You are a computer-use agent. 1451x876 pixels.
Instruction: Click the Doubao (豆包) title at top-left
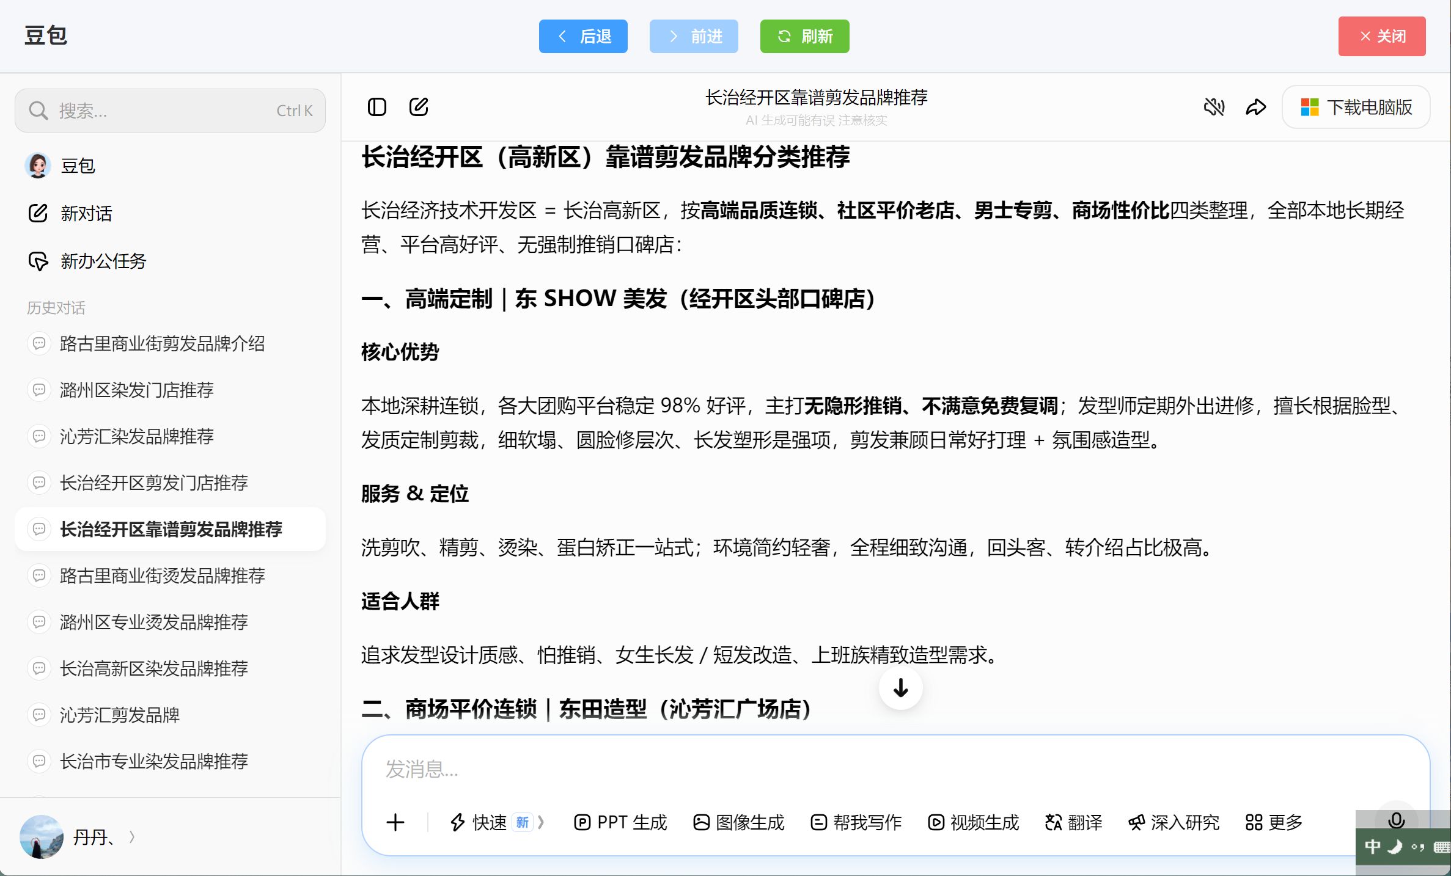(x=46, y=35)
